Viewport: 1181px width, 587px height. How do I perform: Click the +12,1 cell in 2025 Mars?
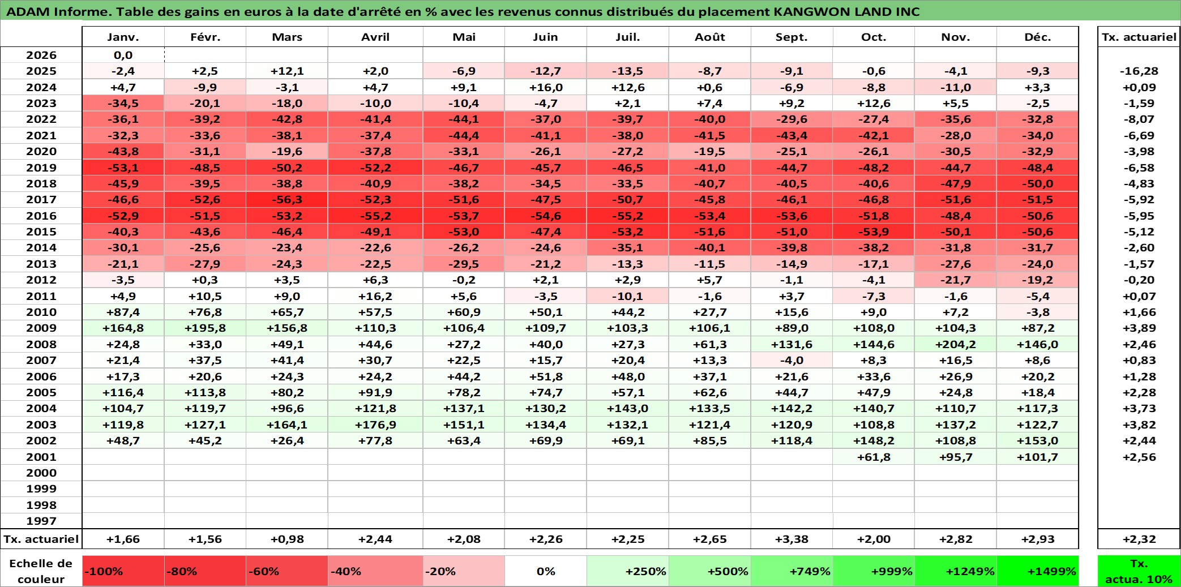[287, 71]
